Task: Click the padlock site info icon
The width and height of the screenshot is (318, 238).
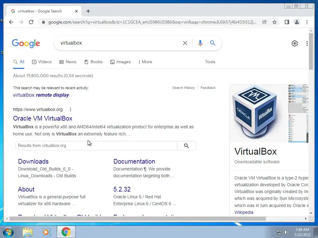Action: coord(43,22)
